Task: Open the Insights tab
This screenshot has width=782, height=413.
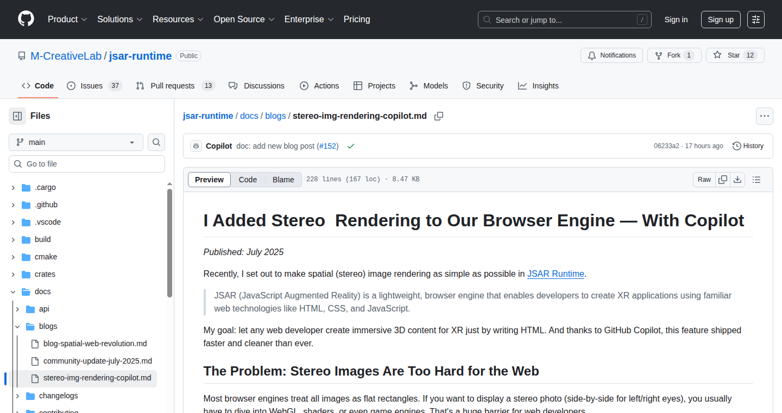Action: [x=538, y=86]
